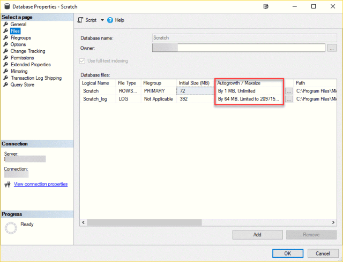Click the wrench icon beside Options
This screenshot has width=343, height=262.
(x=6, y=44)
